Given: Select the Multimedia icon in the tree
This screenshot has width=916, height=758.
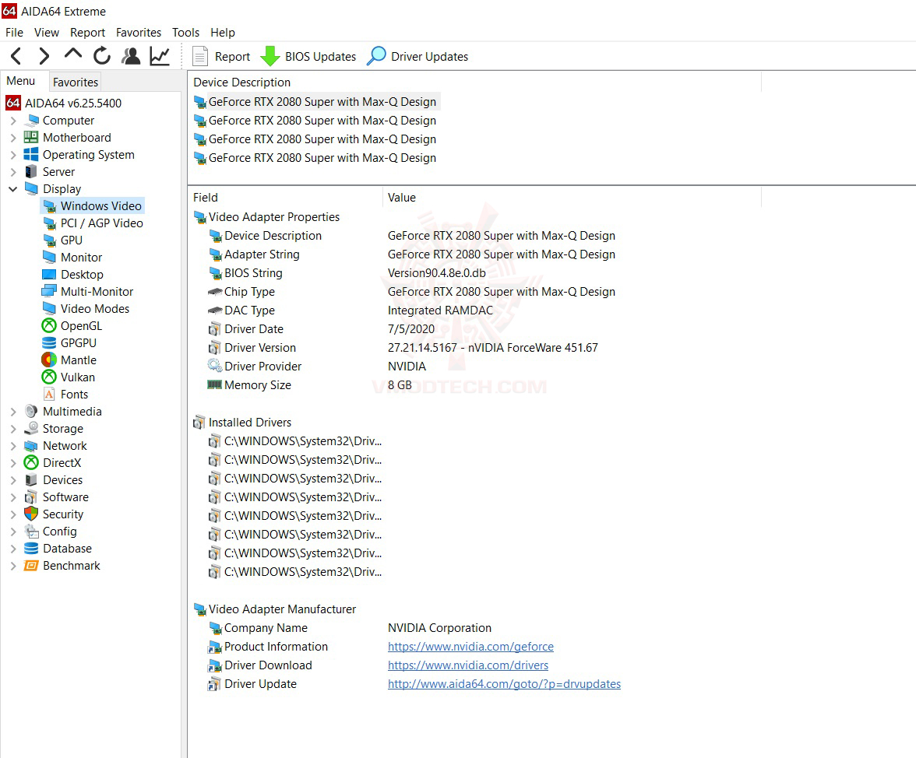Looking at the screenshot, I should (x=31, y=412).
